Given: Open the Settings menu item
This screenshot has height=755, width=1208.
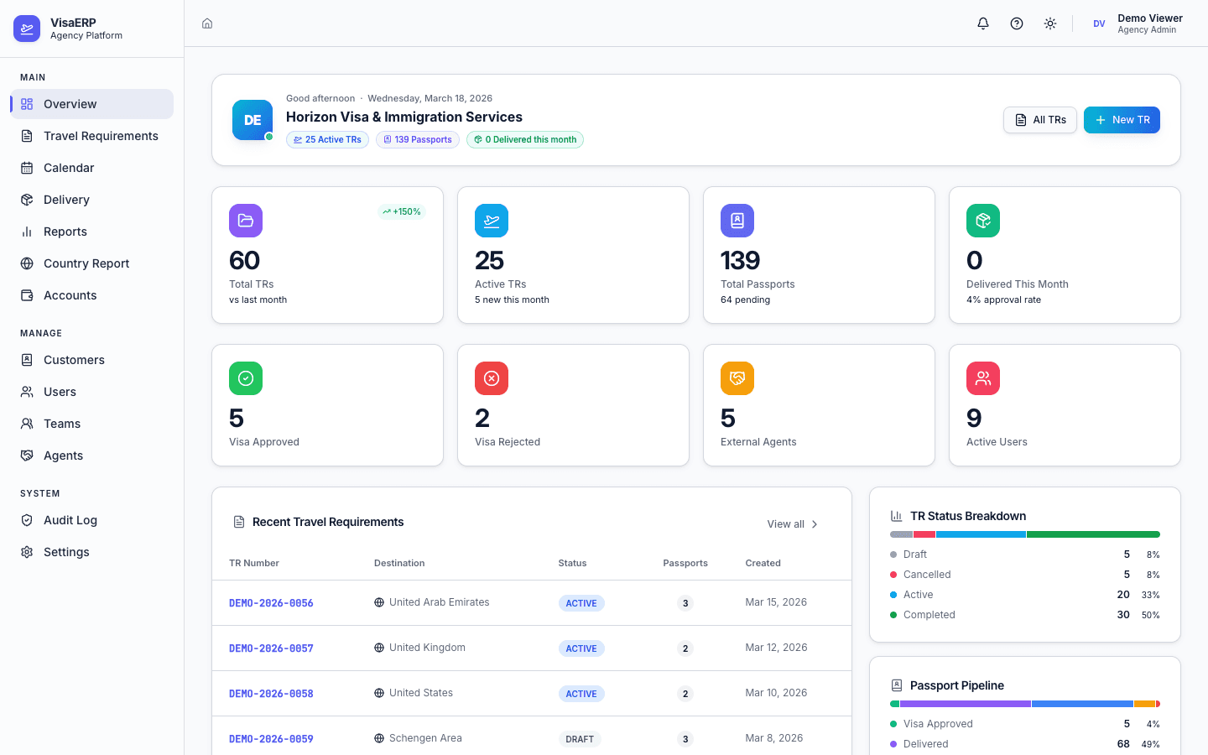Looking at the screenshot, I should pyautogui.click(x=66, y=551).
